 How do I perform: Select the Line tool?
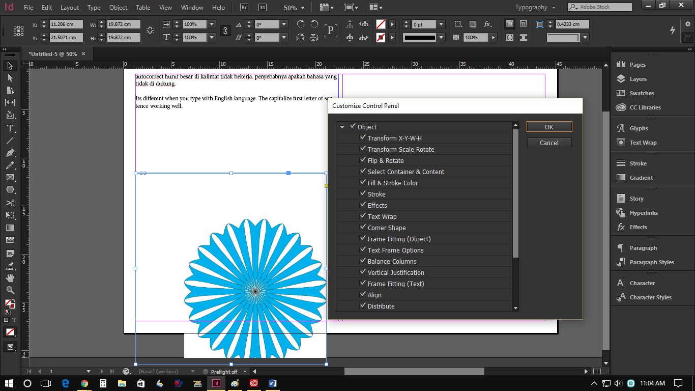(x=10, y=141)
